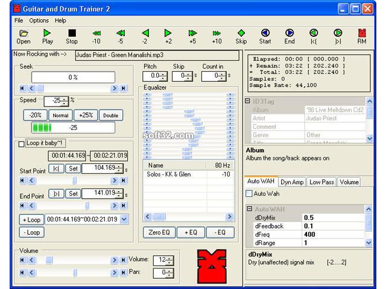
Task: Delete loop with the - Loop button
Action: [31, 232]
